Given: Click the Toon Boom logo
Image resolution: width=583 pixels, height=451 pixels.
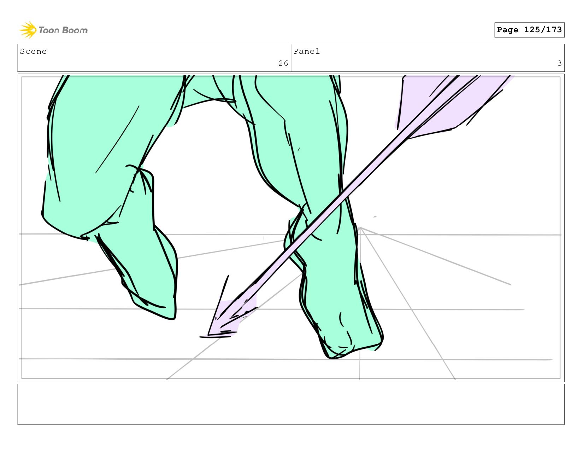Looking at the screenshot, I should click(53, 30).
